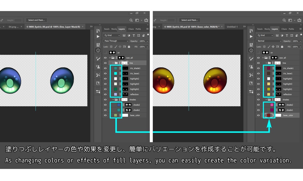Open the Actions play icon beside the blue-eye canvas
303x181 pixels.
[x=98, y=36]
